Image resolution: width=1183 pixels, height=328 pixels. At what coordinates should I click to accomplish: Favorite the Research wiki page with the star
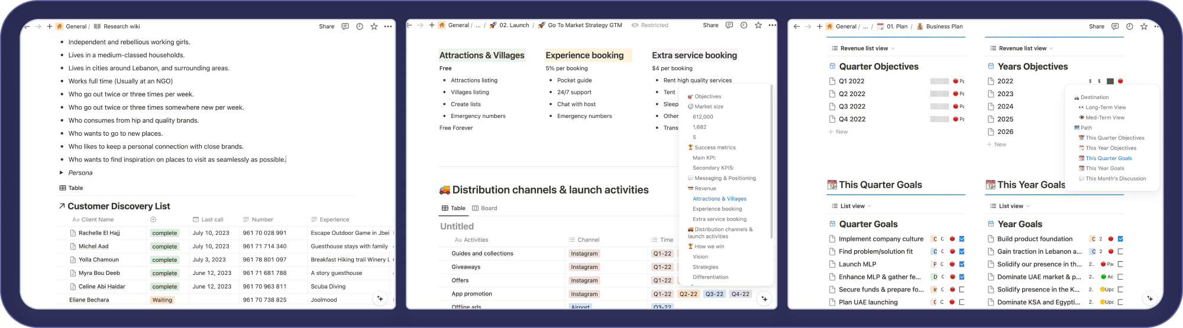click(374, 27)
